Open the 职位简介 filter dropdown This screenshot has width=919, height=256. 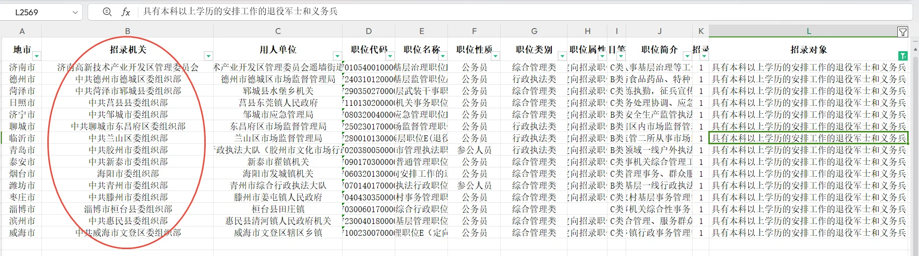(x=687, y=56)
